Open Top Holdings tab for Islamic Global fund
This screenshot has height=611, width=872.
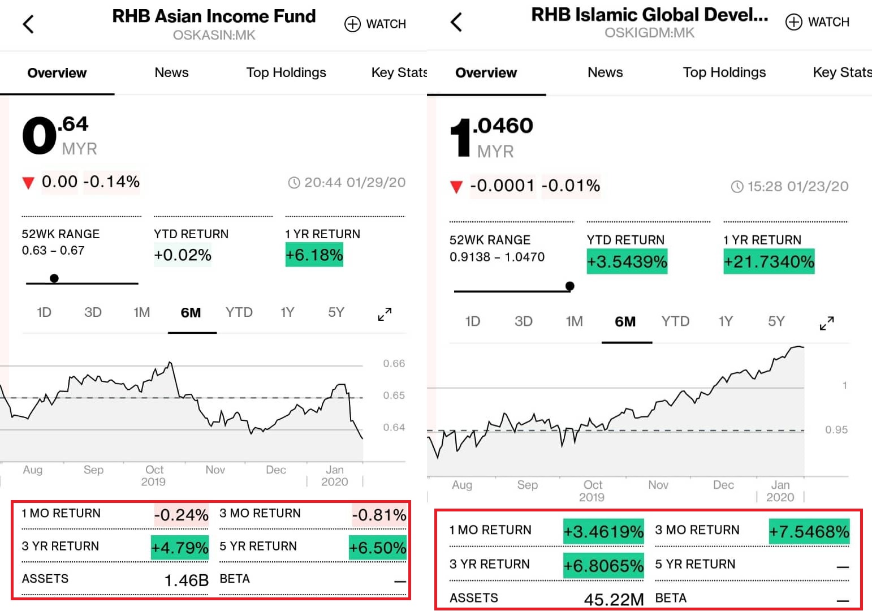pos(724,72)
